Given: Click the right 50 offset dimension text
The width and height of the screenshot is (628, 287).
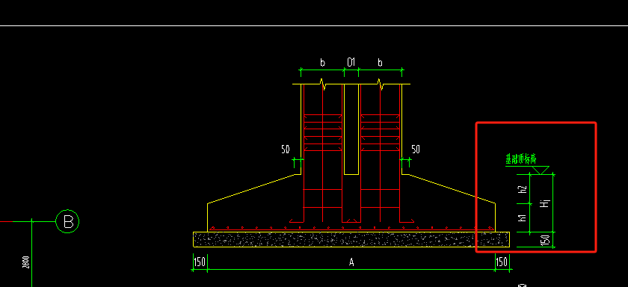Looking at the screenshot, I should (x=416, y=149).
